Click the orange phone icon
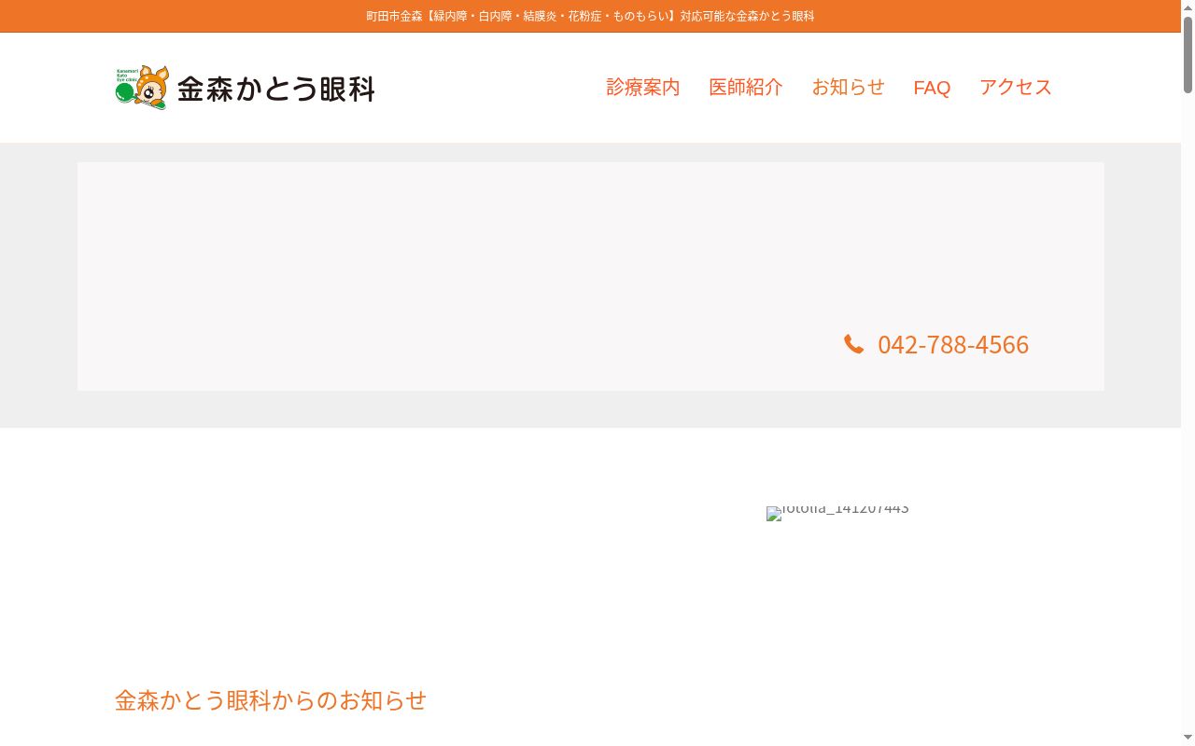The image size is (1195, 746). coord(853,344)
